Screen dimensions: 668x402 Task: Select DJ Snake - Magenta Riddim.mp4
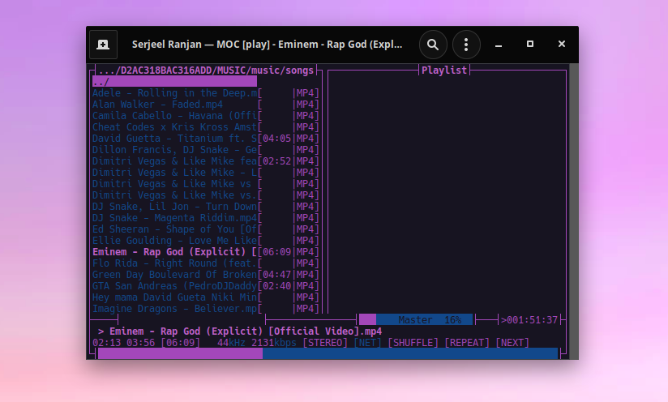coord(206,218)
